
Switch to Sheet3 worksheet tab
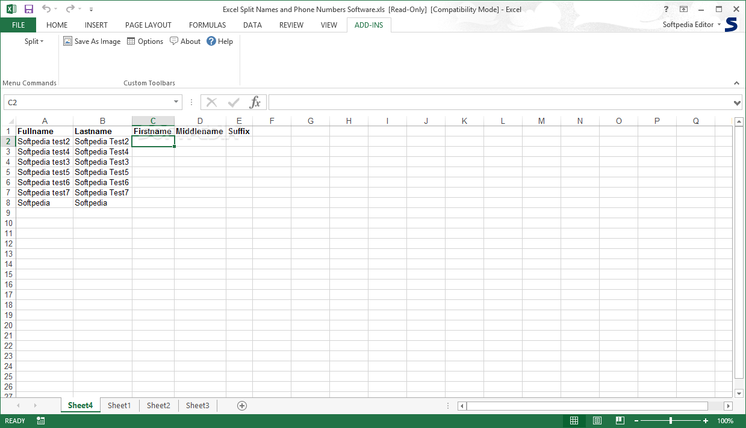[x=197, y=405]
